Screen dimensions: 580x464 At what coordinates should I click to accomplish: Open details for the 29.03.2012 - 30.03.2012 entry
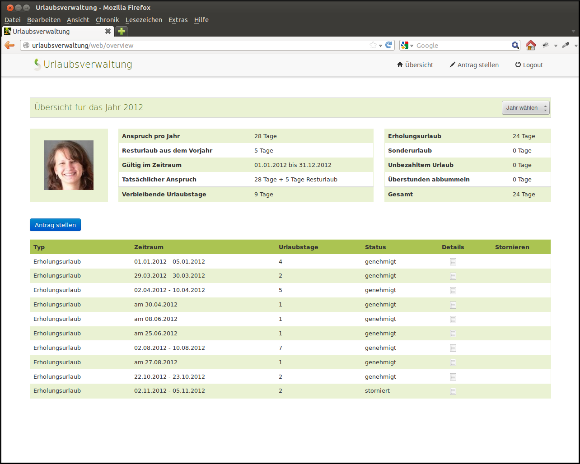[453, 276]
